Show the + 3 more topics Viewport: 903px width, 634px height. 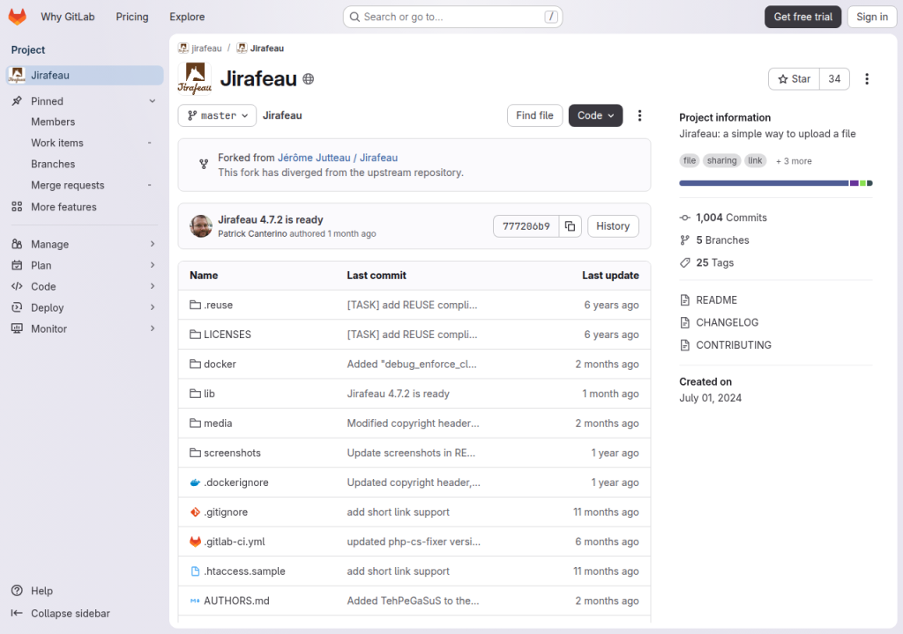[794, 161]
